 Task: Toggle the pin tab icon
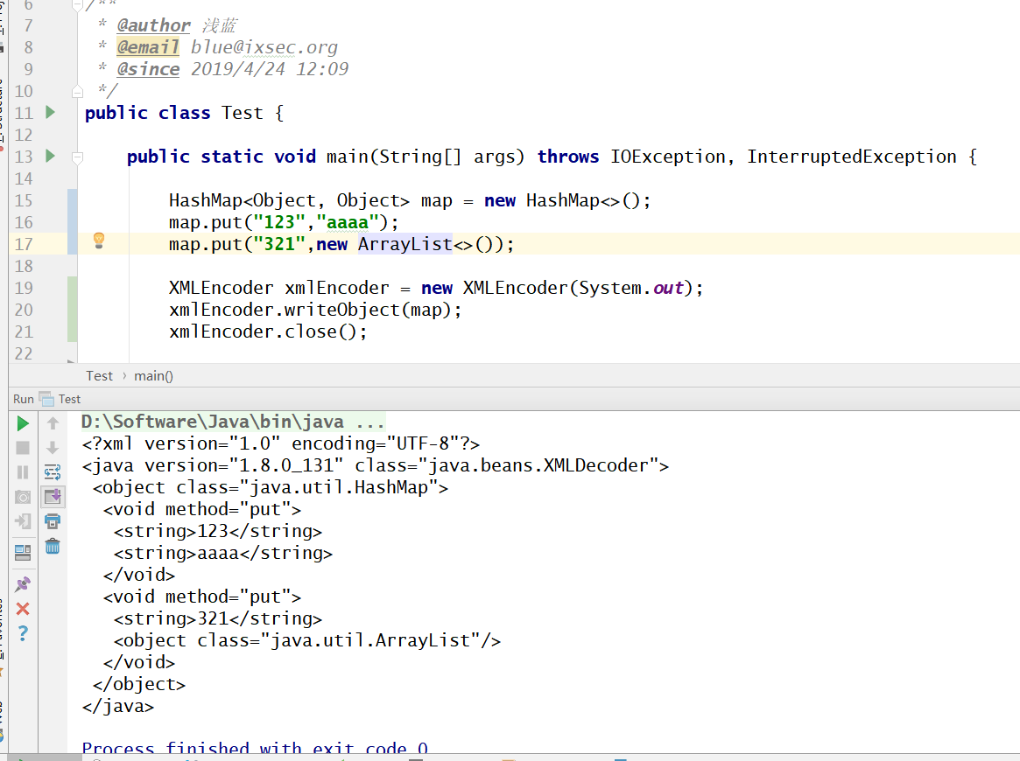(23, 584)
